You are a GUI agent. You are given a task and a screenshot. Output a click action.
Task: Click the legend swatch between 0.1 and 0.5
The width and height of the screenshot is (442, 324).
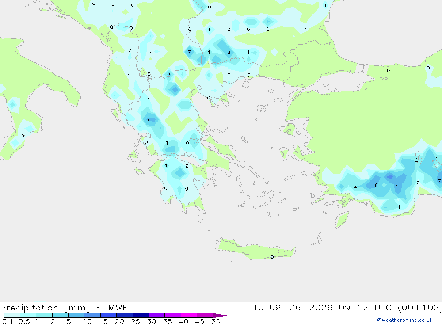tap(12, 315)
